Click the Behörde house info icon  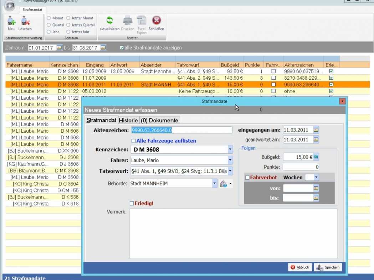pyautogui.click(x=224, y=184)
